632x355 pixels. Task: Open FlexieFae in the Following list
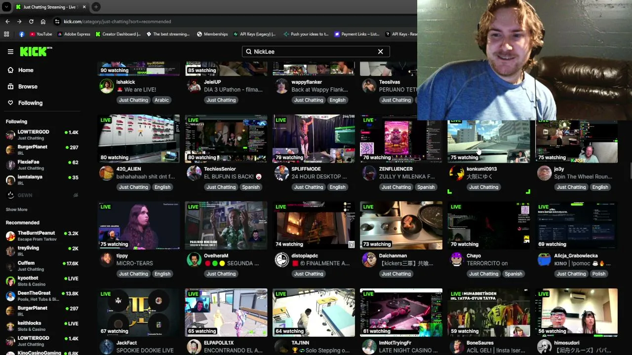[x=42, y=165]
